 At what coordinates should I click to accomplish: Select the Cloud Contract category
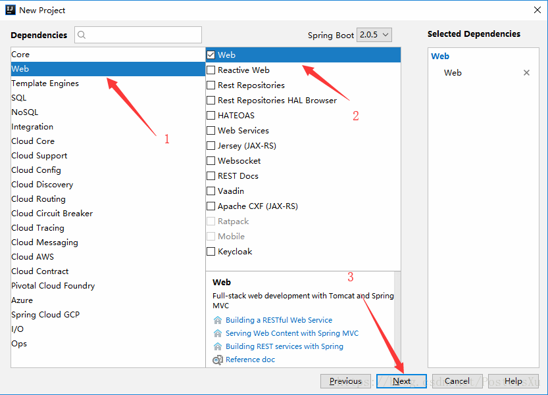tap(108, 271)
